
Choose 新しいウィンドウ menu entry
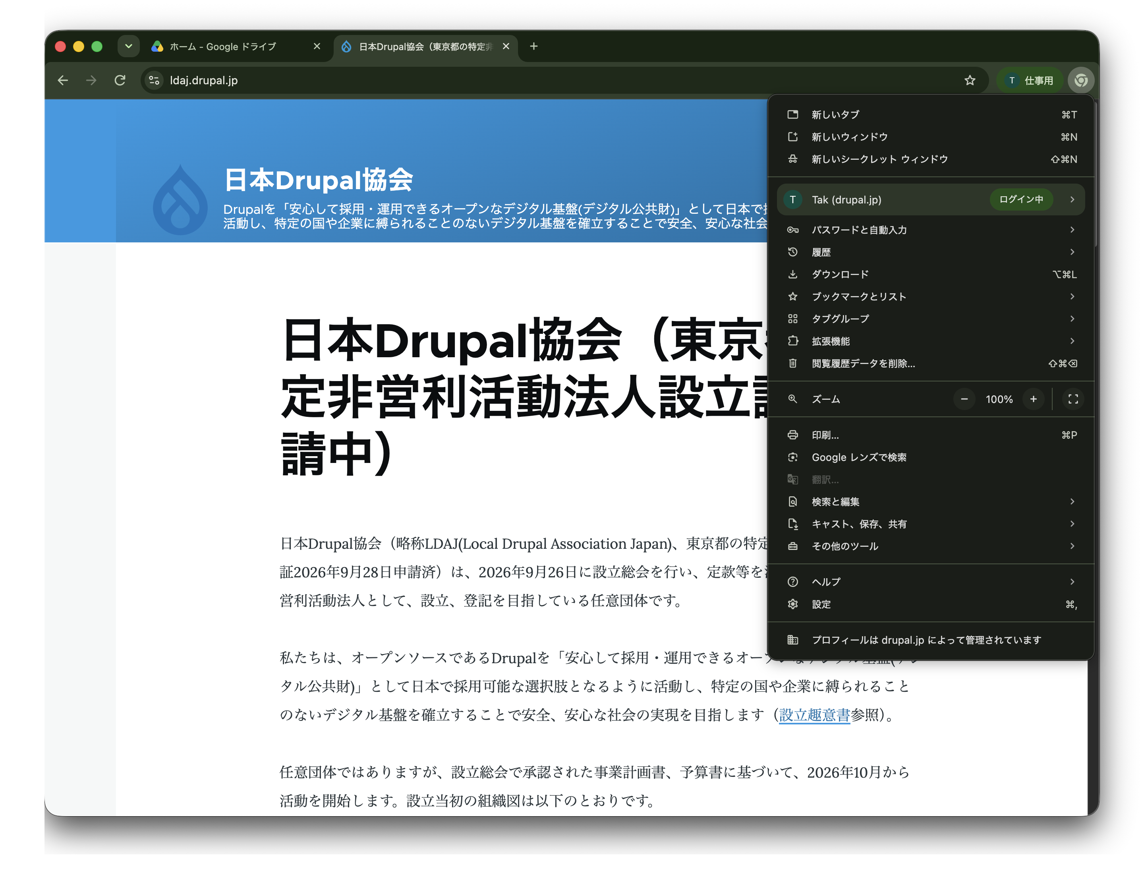point(931,137)
